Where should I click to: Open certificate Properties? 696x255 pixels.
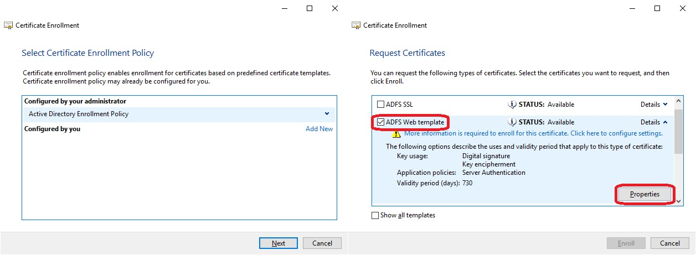(x=645, y=195)
